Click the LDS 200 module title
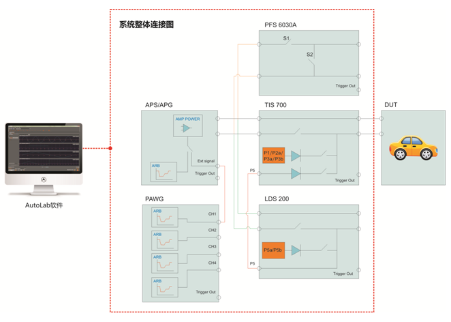Image resolution: width=451 pixels, height=322 pixels. pos(276,199)
